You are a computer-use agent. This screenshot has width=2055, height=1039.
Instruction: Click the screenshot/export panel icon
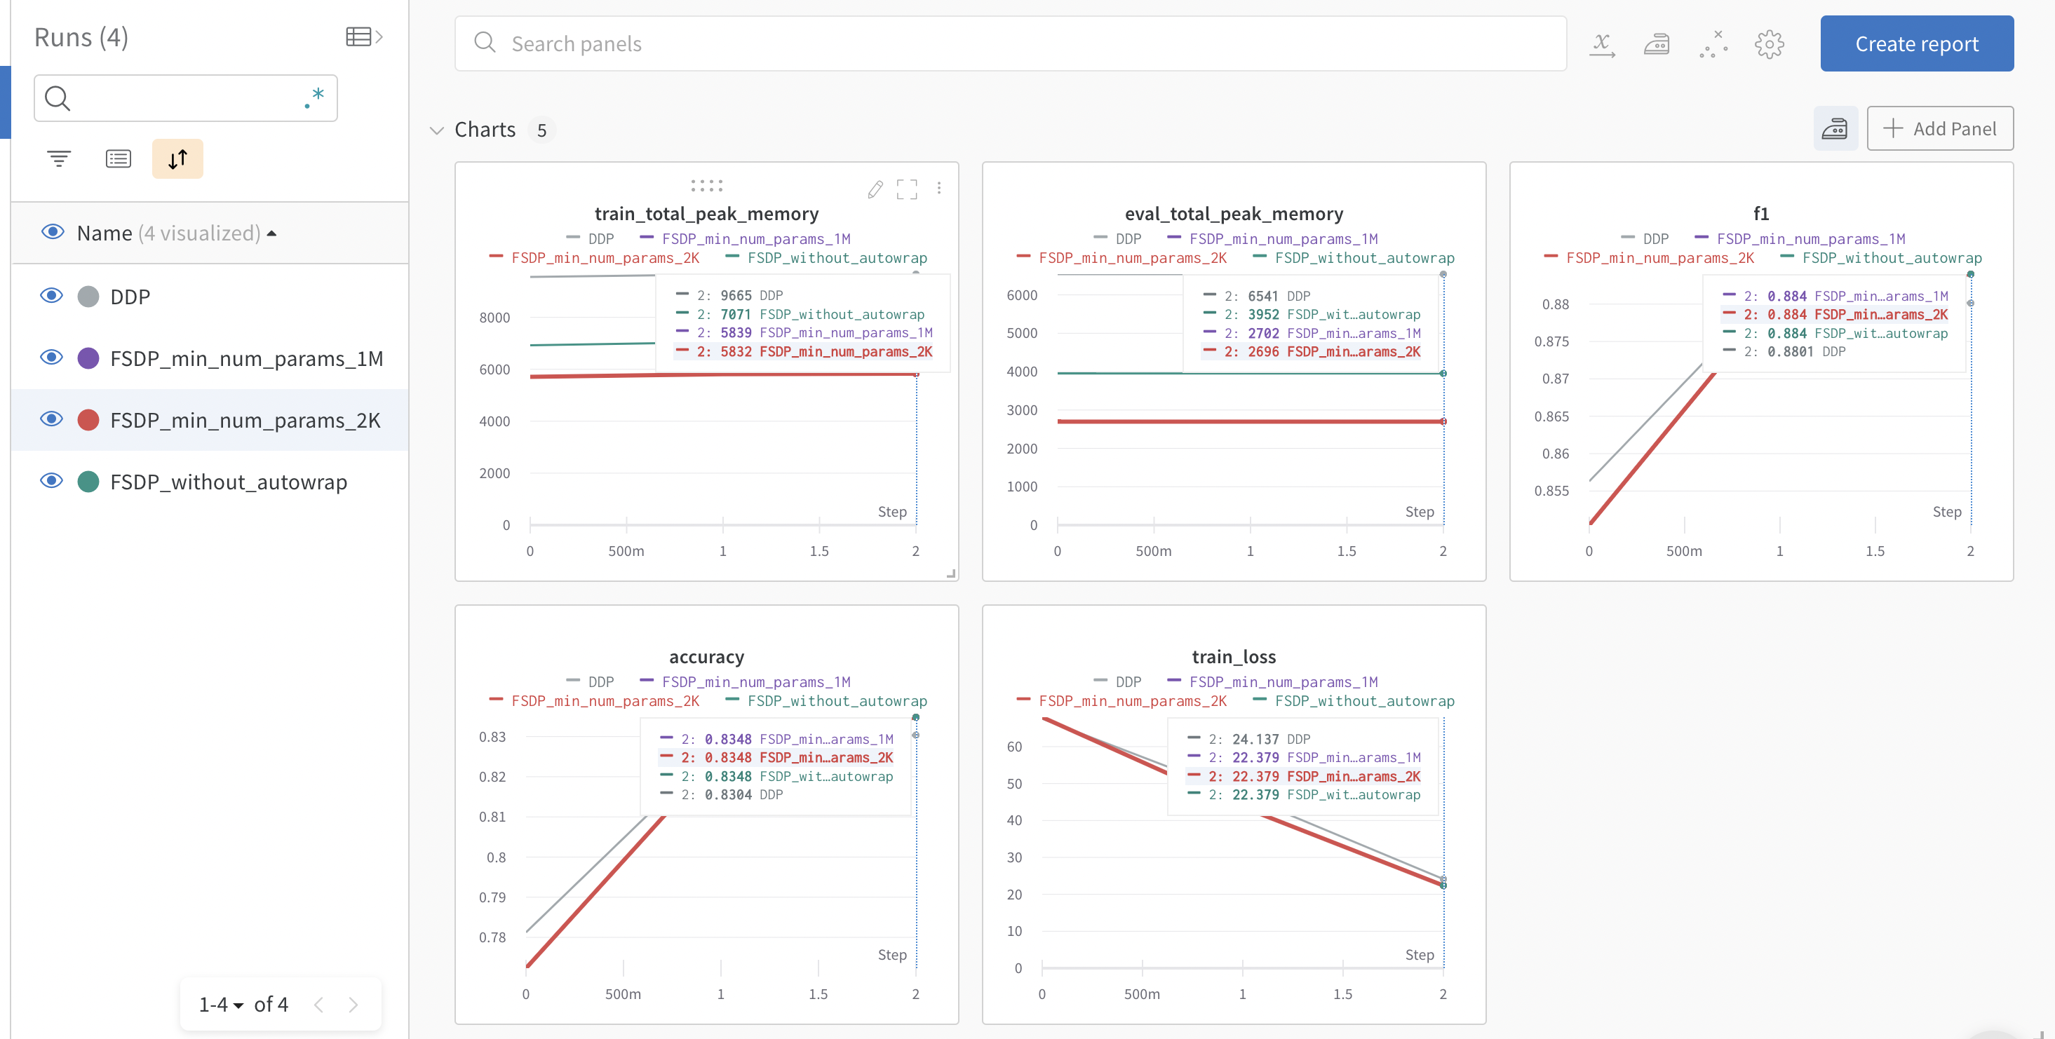pyautogui.click(x=1835, y=127)
